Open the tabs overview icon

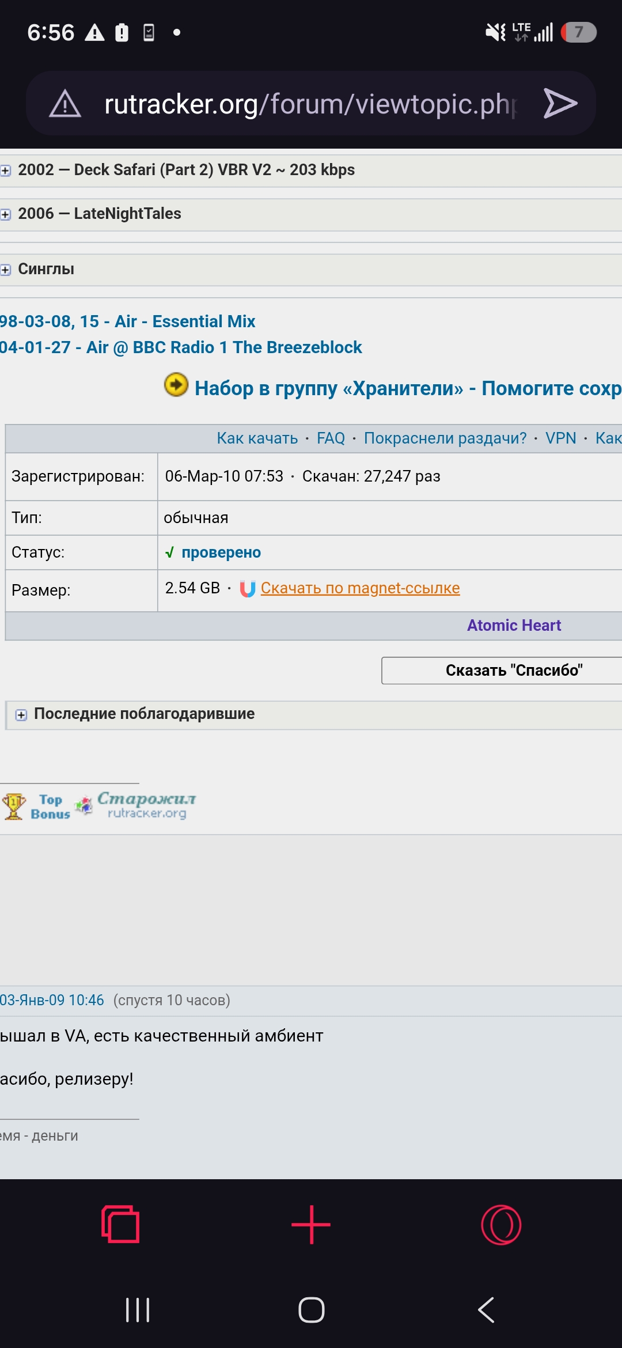click(x=120, y=1224)
